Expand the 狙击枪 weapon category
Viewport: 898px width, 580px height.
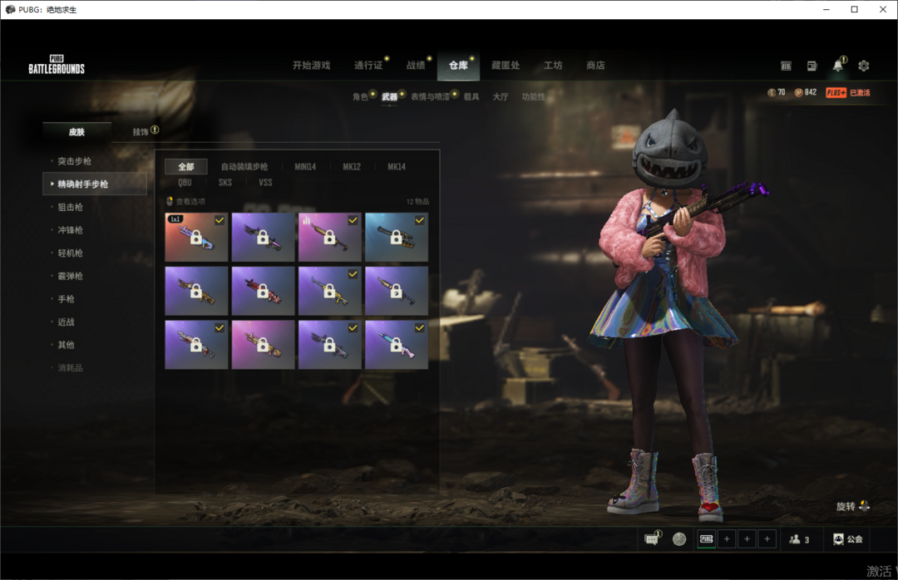pyautogui.click(x=70, y=207)
